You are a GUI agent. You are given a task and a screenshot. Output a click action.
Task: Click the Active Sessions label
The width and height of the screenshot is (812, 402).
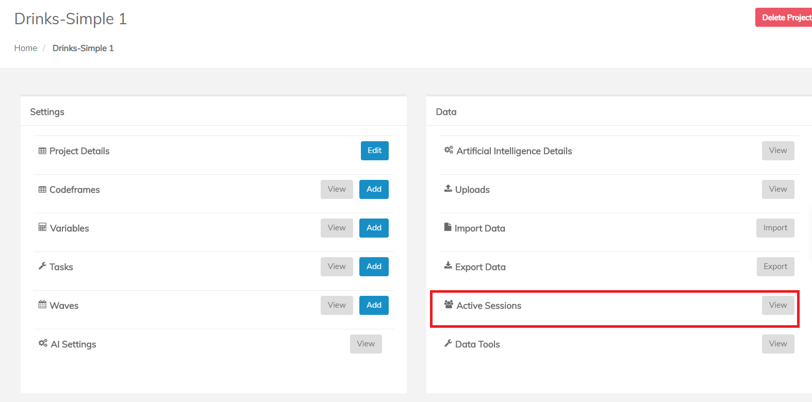click(489, 306)
